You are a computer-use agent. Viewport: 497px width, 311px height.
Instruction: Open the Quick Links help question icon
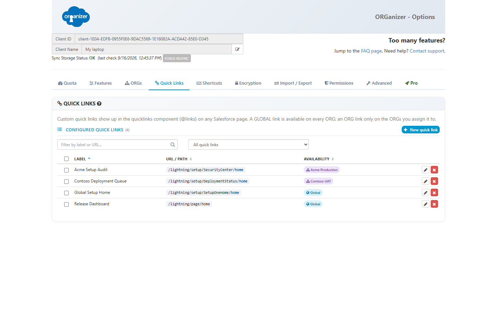pos(99,104)
